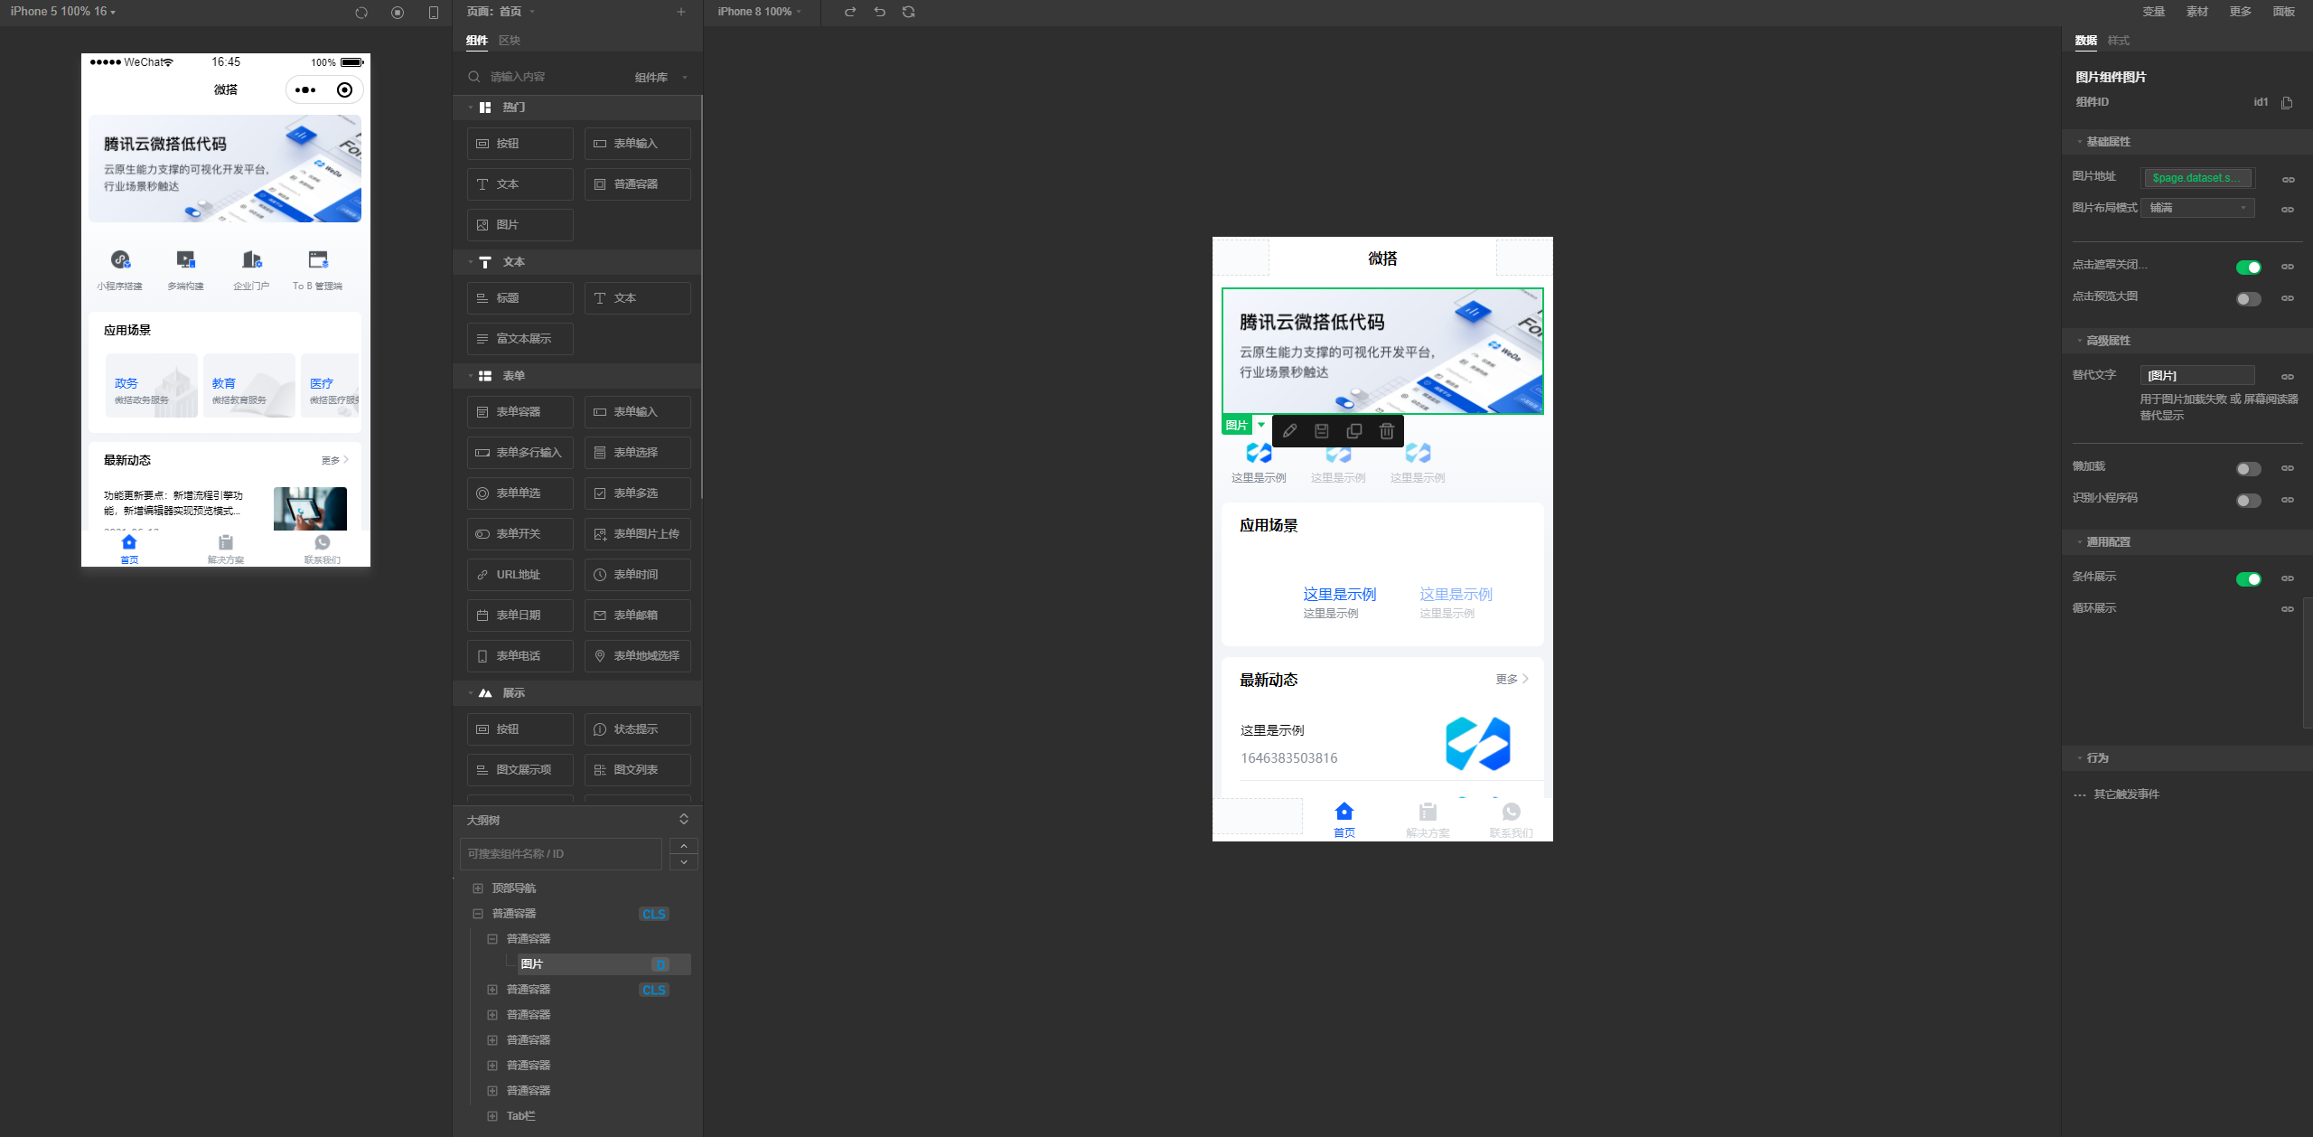Add the 图片 component from the popular list
This screenshot has height=1137, width=2313.
(520, 225)
